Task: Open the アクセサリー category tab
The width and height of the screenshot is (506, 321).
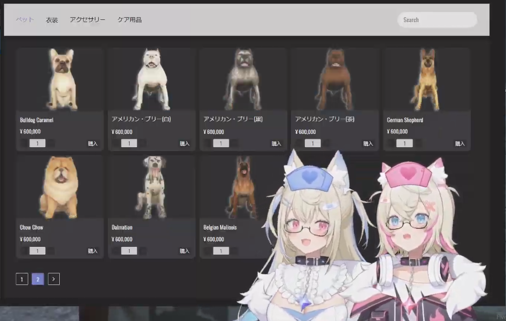Action: tap(87, 20)
